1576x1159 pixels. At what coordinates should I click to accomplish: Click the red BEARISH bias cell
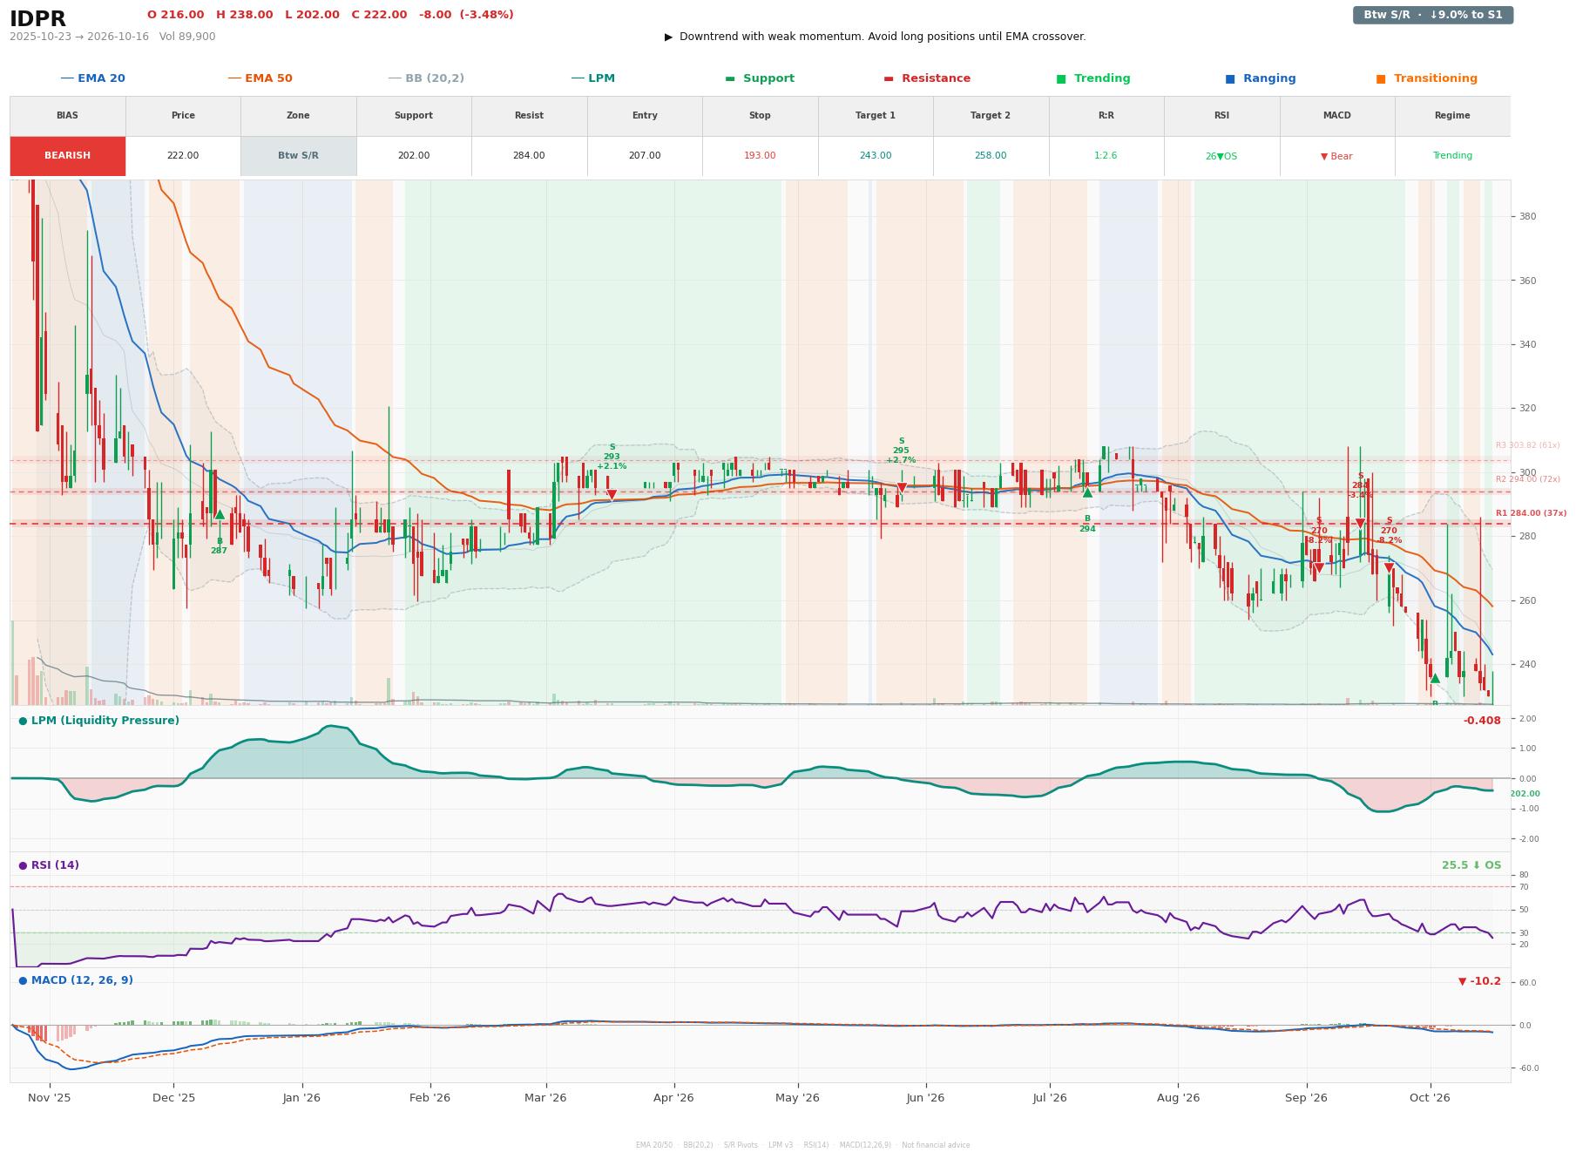coord(68,156)
